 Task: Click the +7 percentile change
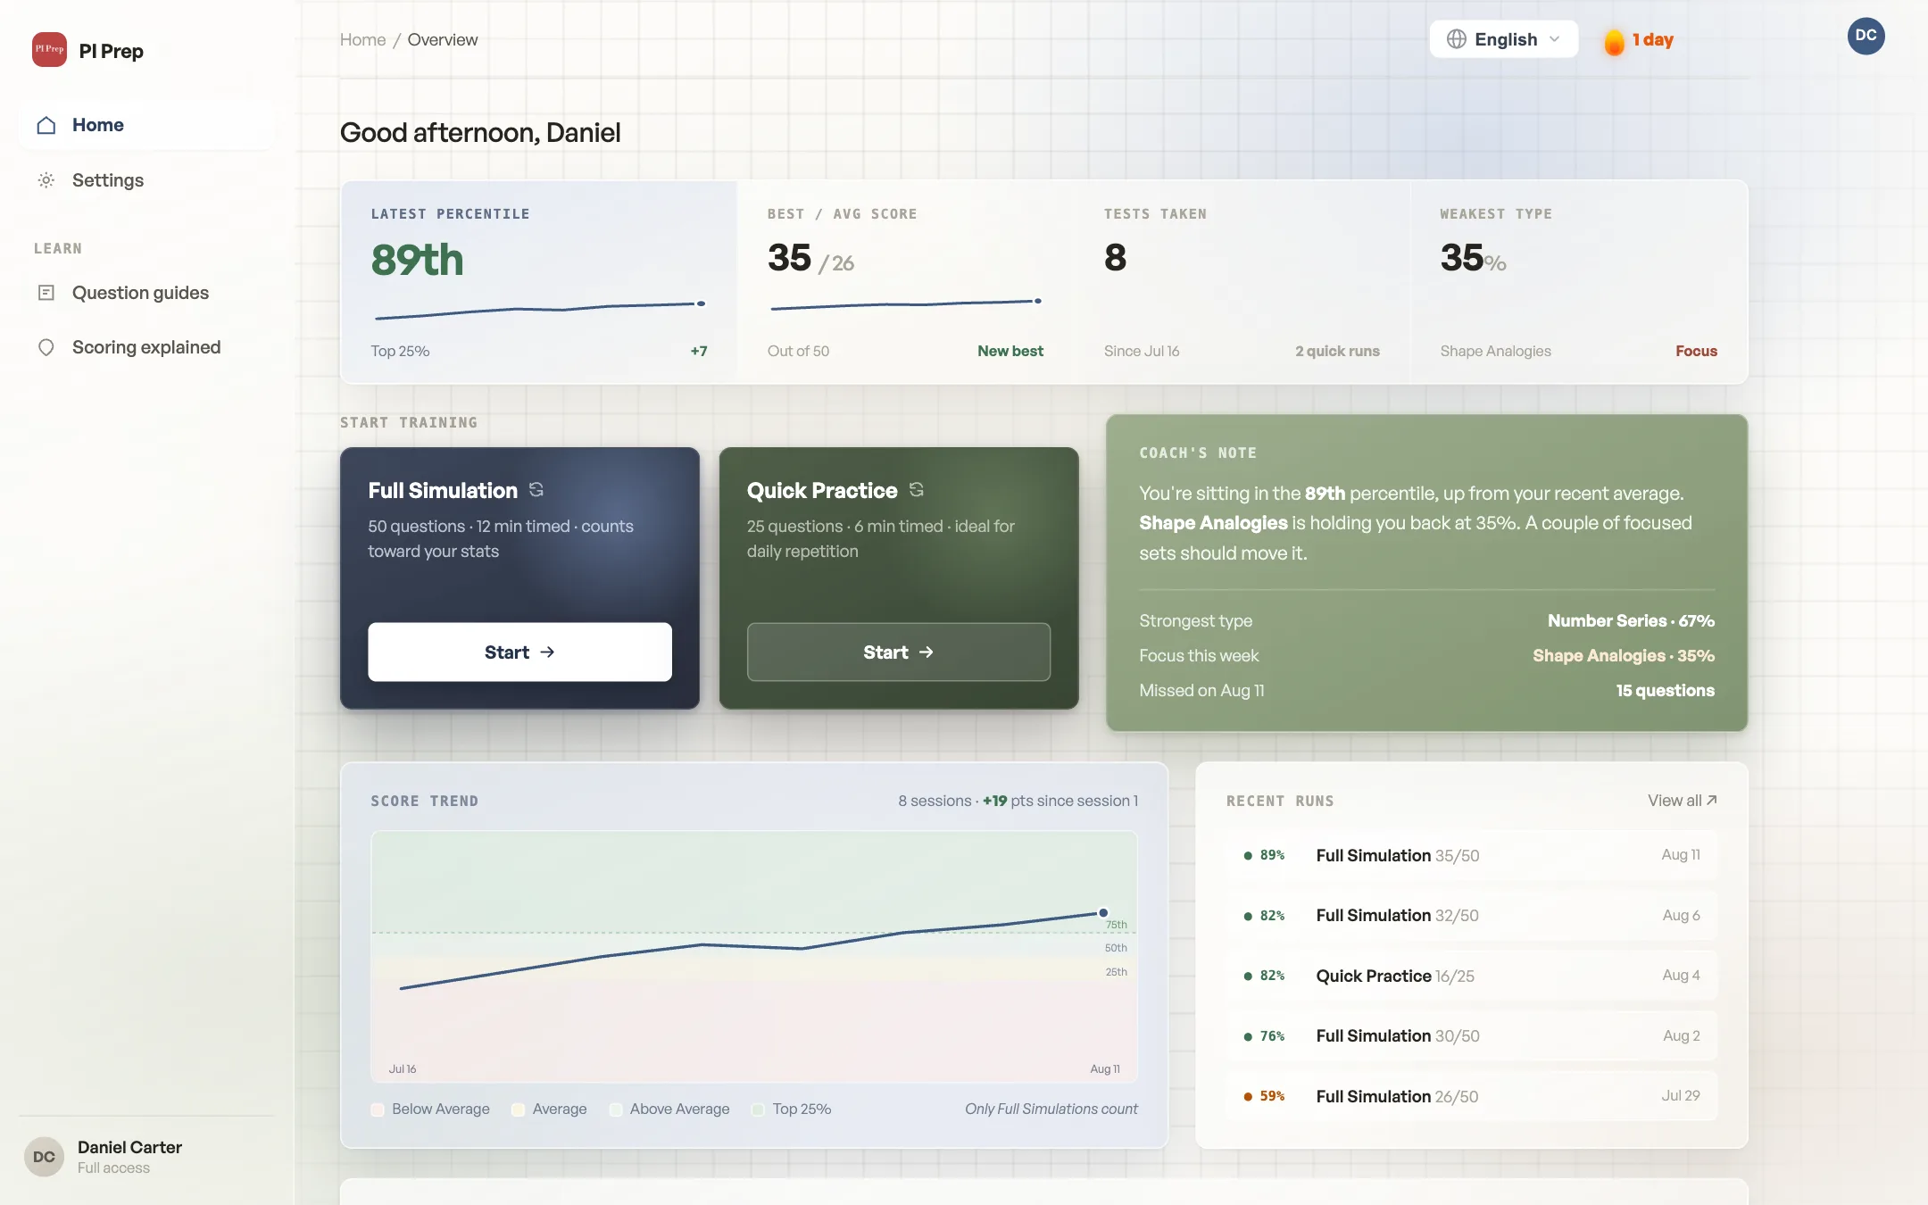698,351
